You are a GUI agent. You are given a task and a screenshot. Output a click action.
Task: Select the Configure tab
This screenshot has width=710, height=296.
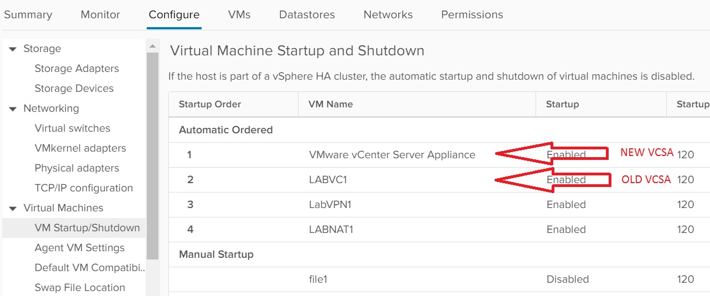coord(174,15)
